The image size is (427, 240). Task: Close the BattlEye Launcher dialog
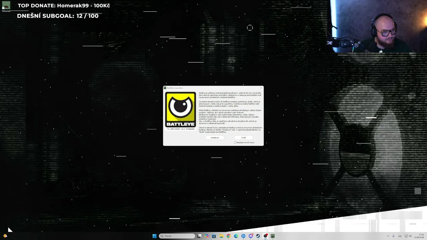pos(261,88)
